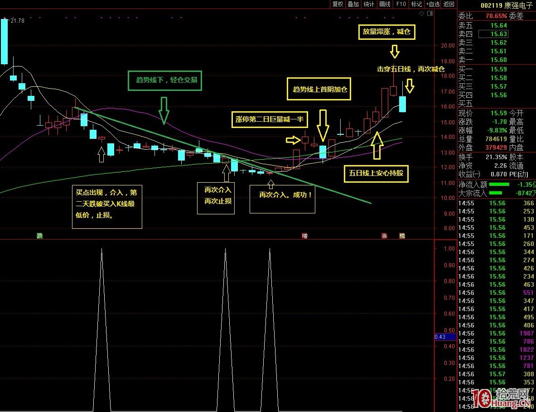Select highlighted 卖四 price 15.63
Screen dimensions: 536x412
(x=493, y=34)
